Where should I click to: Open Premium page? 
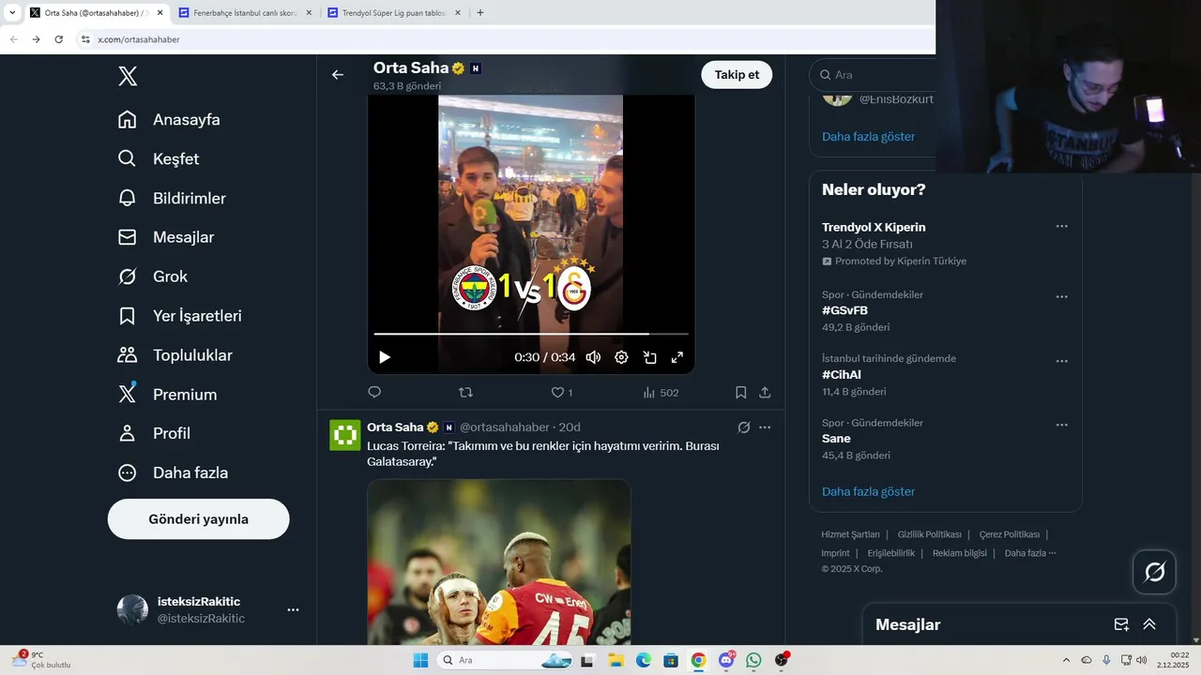tap(168, 396)
